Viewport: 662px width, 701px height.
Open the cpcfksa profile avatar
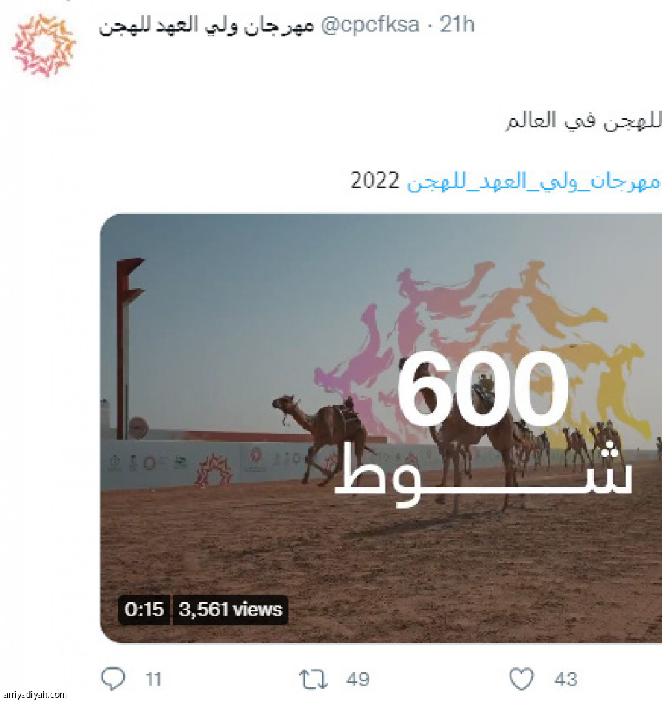click(x=44, y=46)
